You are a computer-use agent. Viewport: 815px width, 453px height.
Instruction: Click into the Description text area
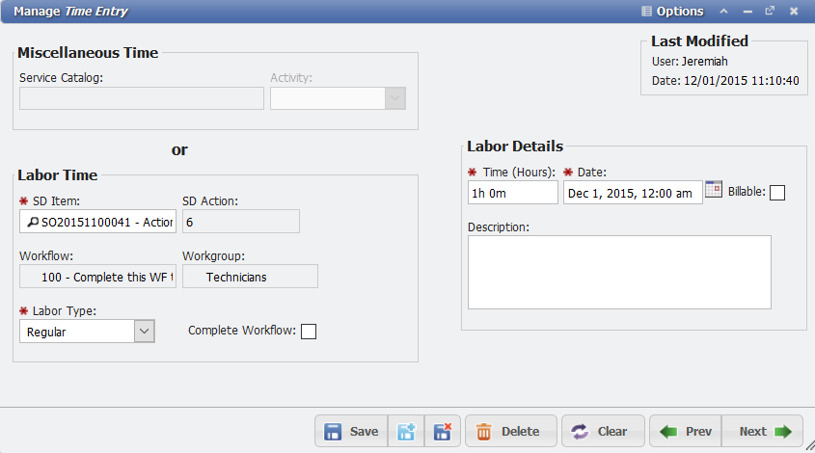click(619, 272)
